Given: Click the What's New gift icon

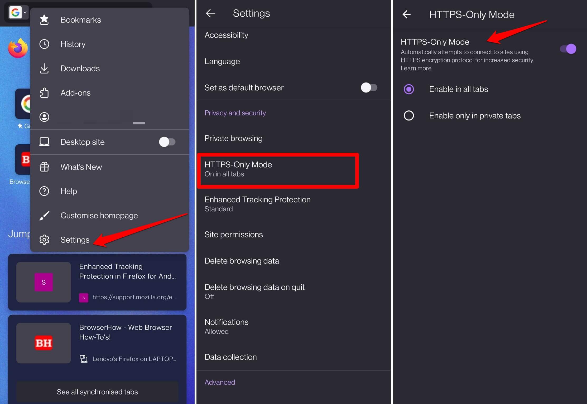Looking at the screenshot, I should click(44, 167).
